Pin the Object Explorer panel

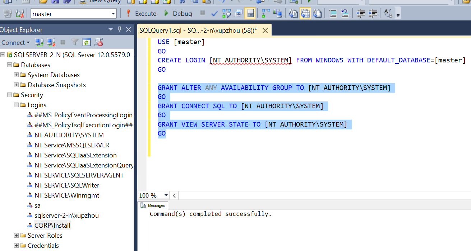120,29
